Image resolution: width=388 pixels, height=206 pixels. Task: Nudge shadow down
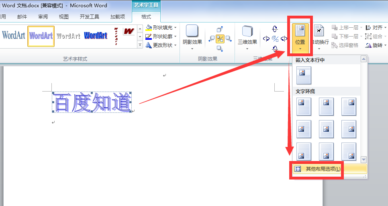point(220,48)
